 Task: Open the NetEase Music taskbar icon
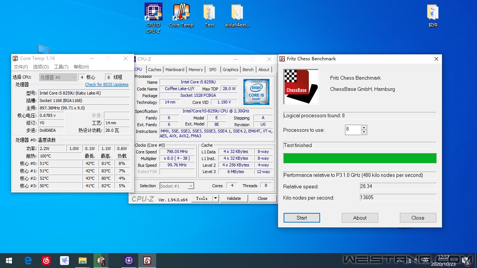tap(46, 261)
